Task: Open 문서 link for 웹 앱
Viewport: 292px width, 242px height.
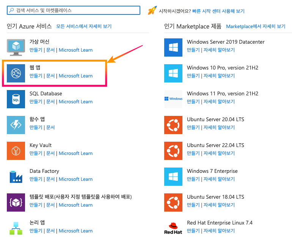Action: (x=50, y=76)
